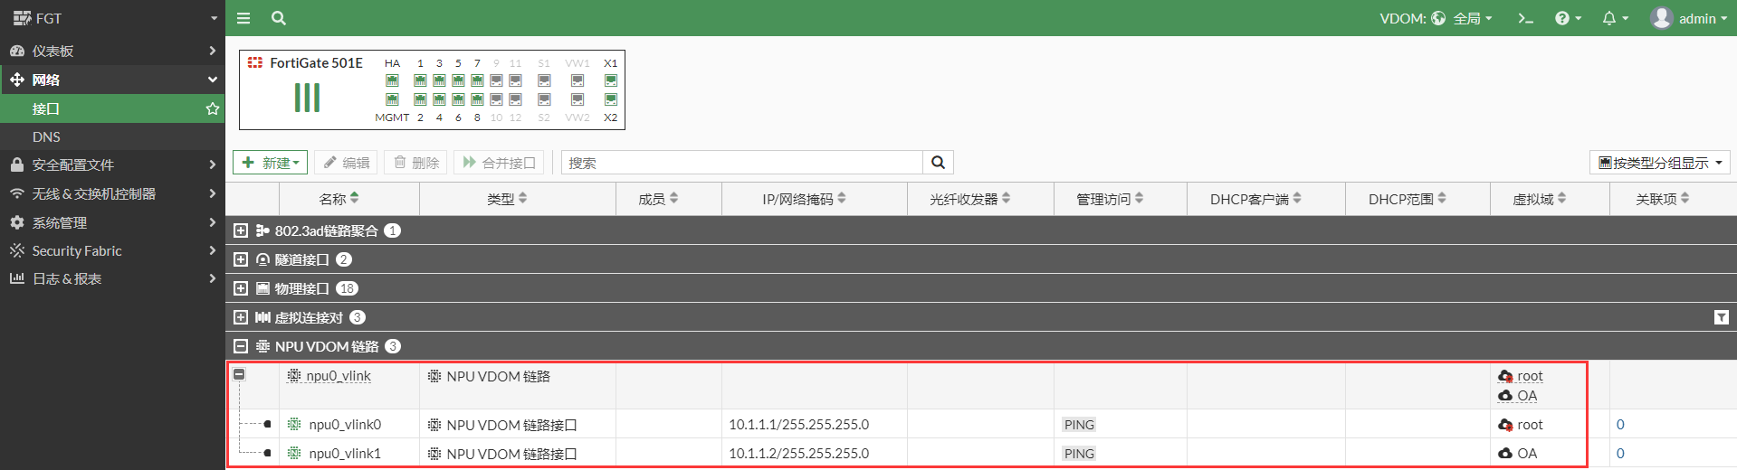Click the reference count link for npu0_vlink0
The height and width of the screenshot is (470, 1737).
1620,425
